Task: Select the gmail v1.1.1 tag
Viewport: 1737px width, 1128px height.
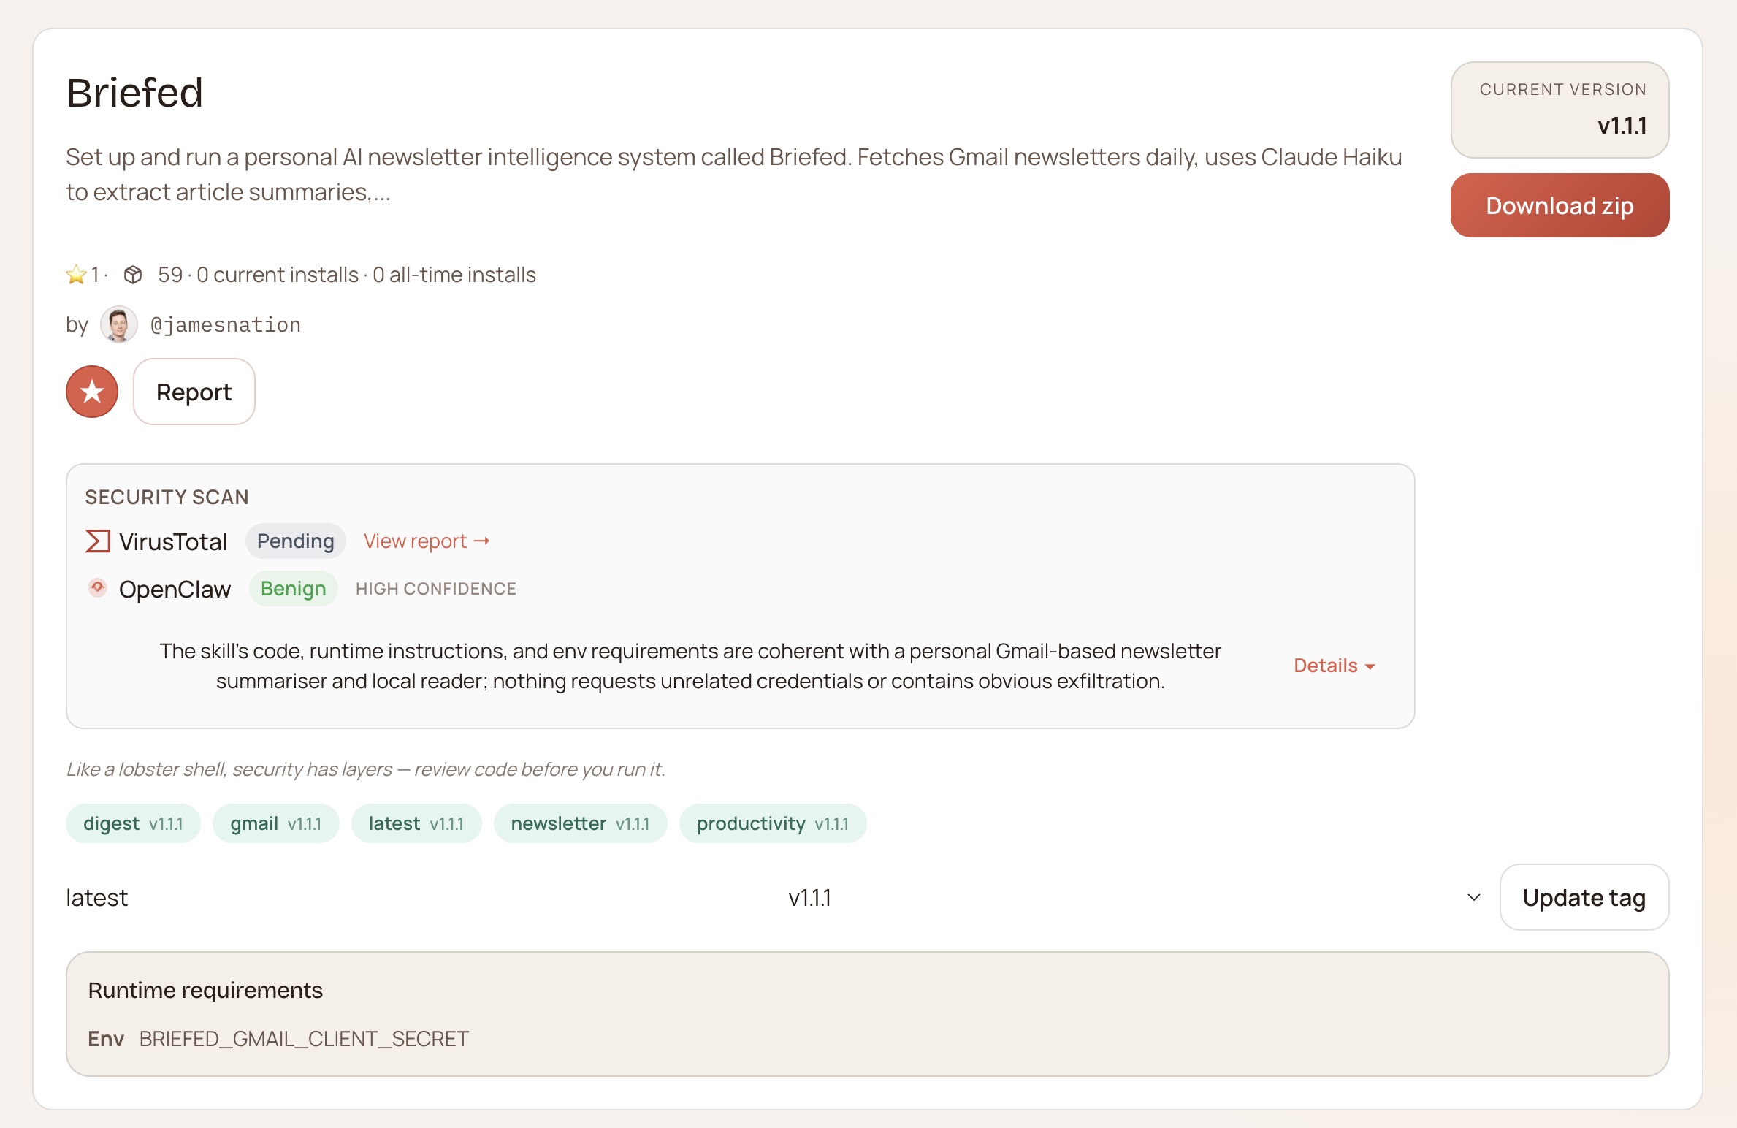Action: pyautogui.click(x=275, y=823)
